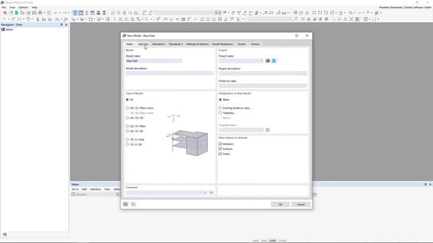Click the Print toolbar icon
Viewport: 433px width, 243px height.
click(x=40, y=13)
